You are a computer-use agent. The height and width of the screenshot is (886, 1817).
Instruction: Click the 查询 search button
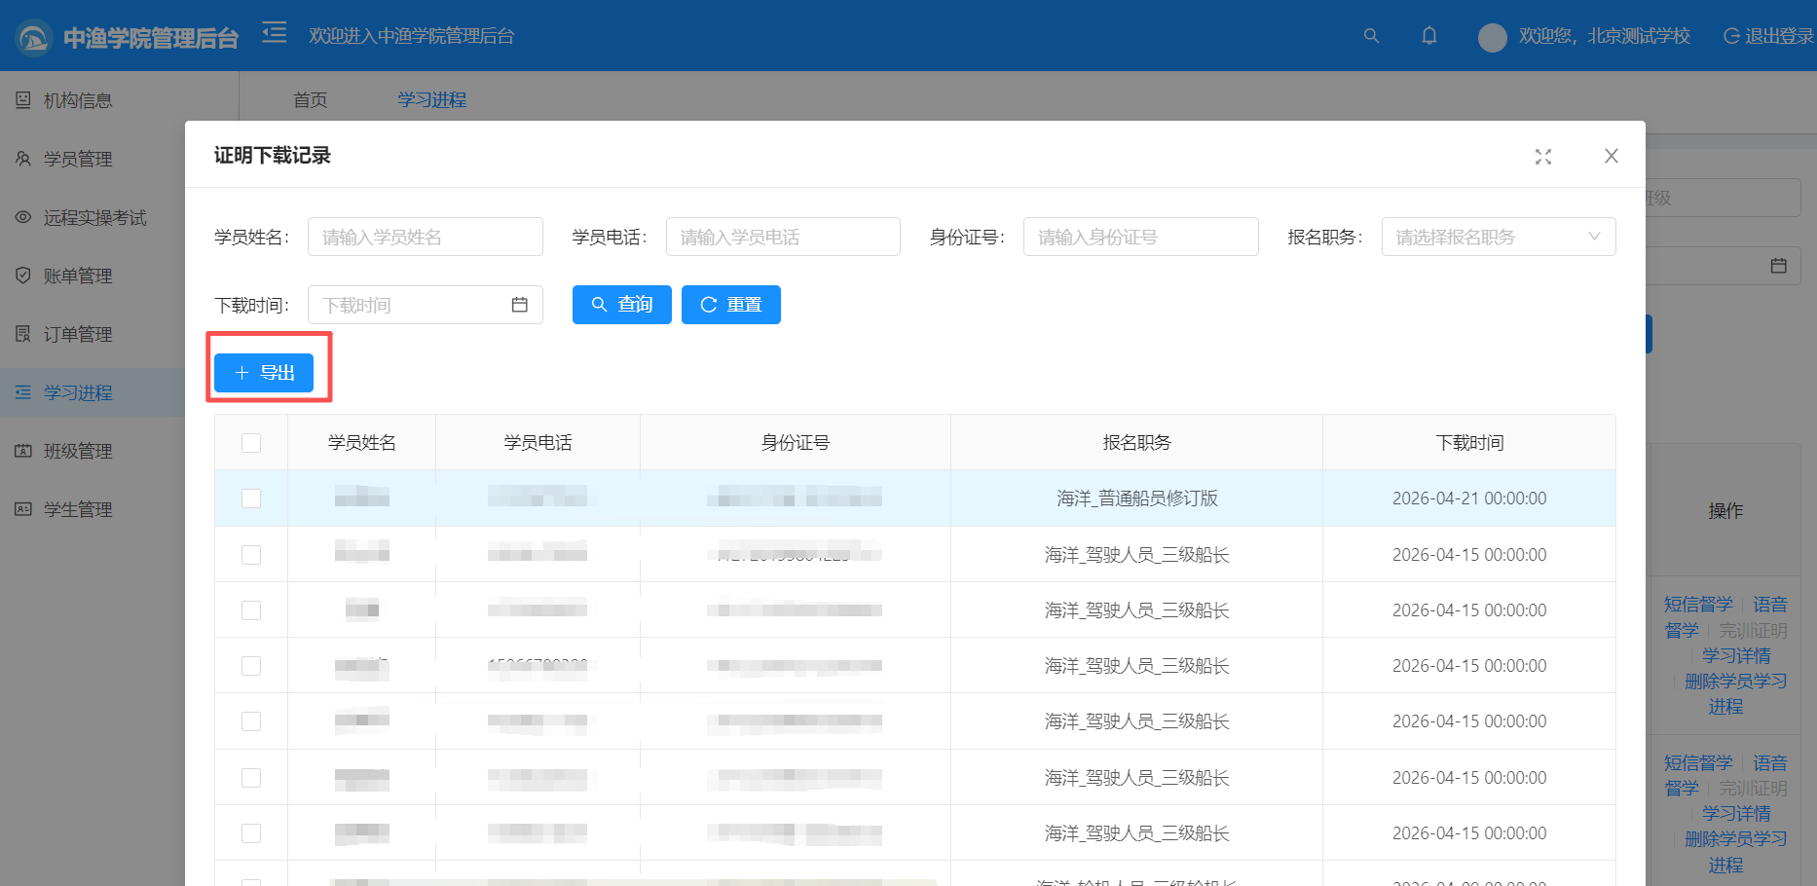point(622,305)
